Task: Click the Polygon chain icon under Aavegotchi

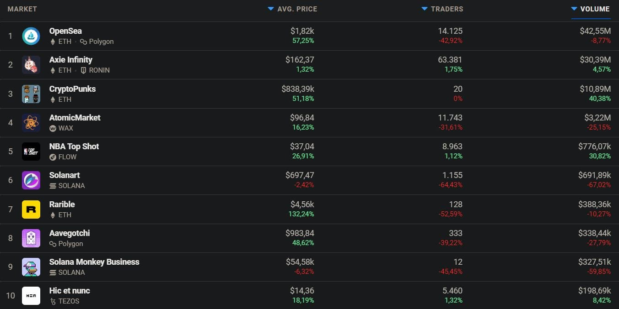Action: pos(53,244)
